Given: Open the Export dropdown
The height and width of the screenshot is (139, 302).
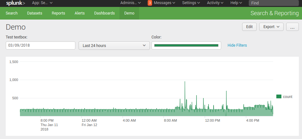Looking at the screenshot, I should point(271,27).
